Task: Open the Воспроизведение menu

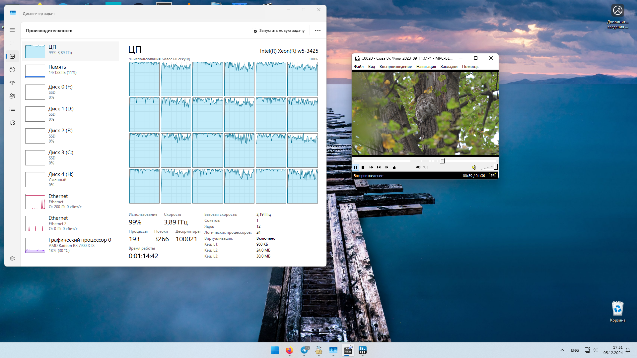Action: 395,67
